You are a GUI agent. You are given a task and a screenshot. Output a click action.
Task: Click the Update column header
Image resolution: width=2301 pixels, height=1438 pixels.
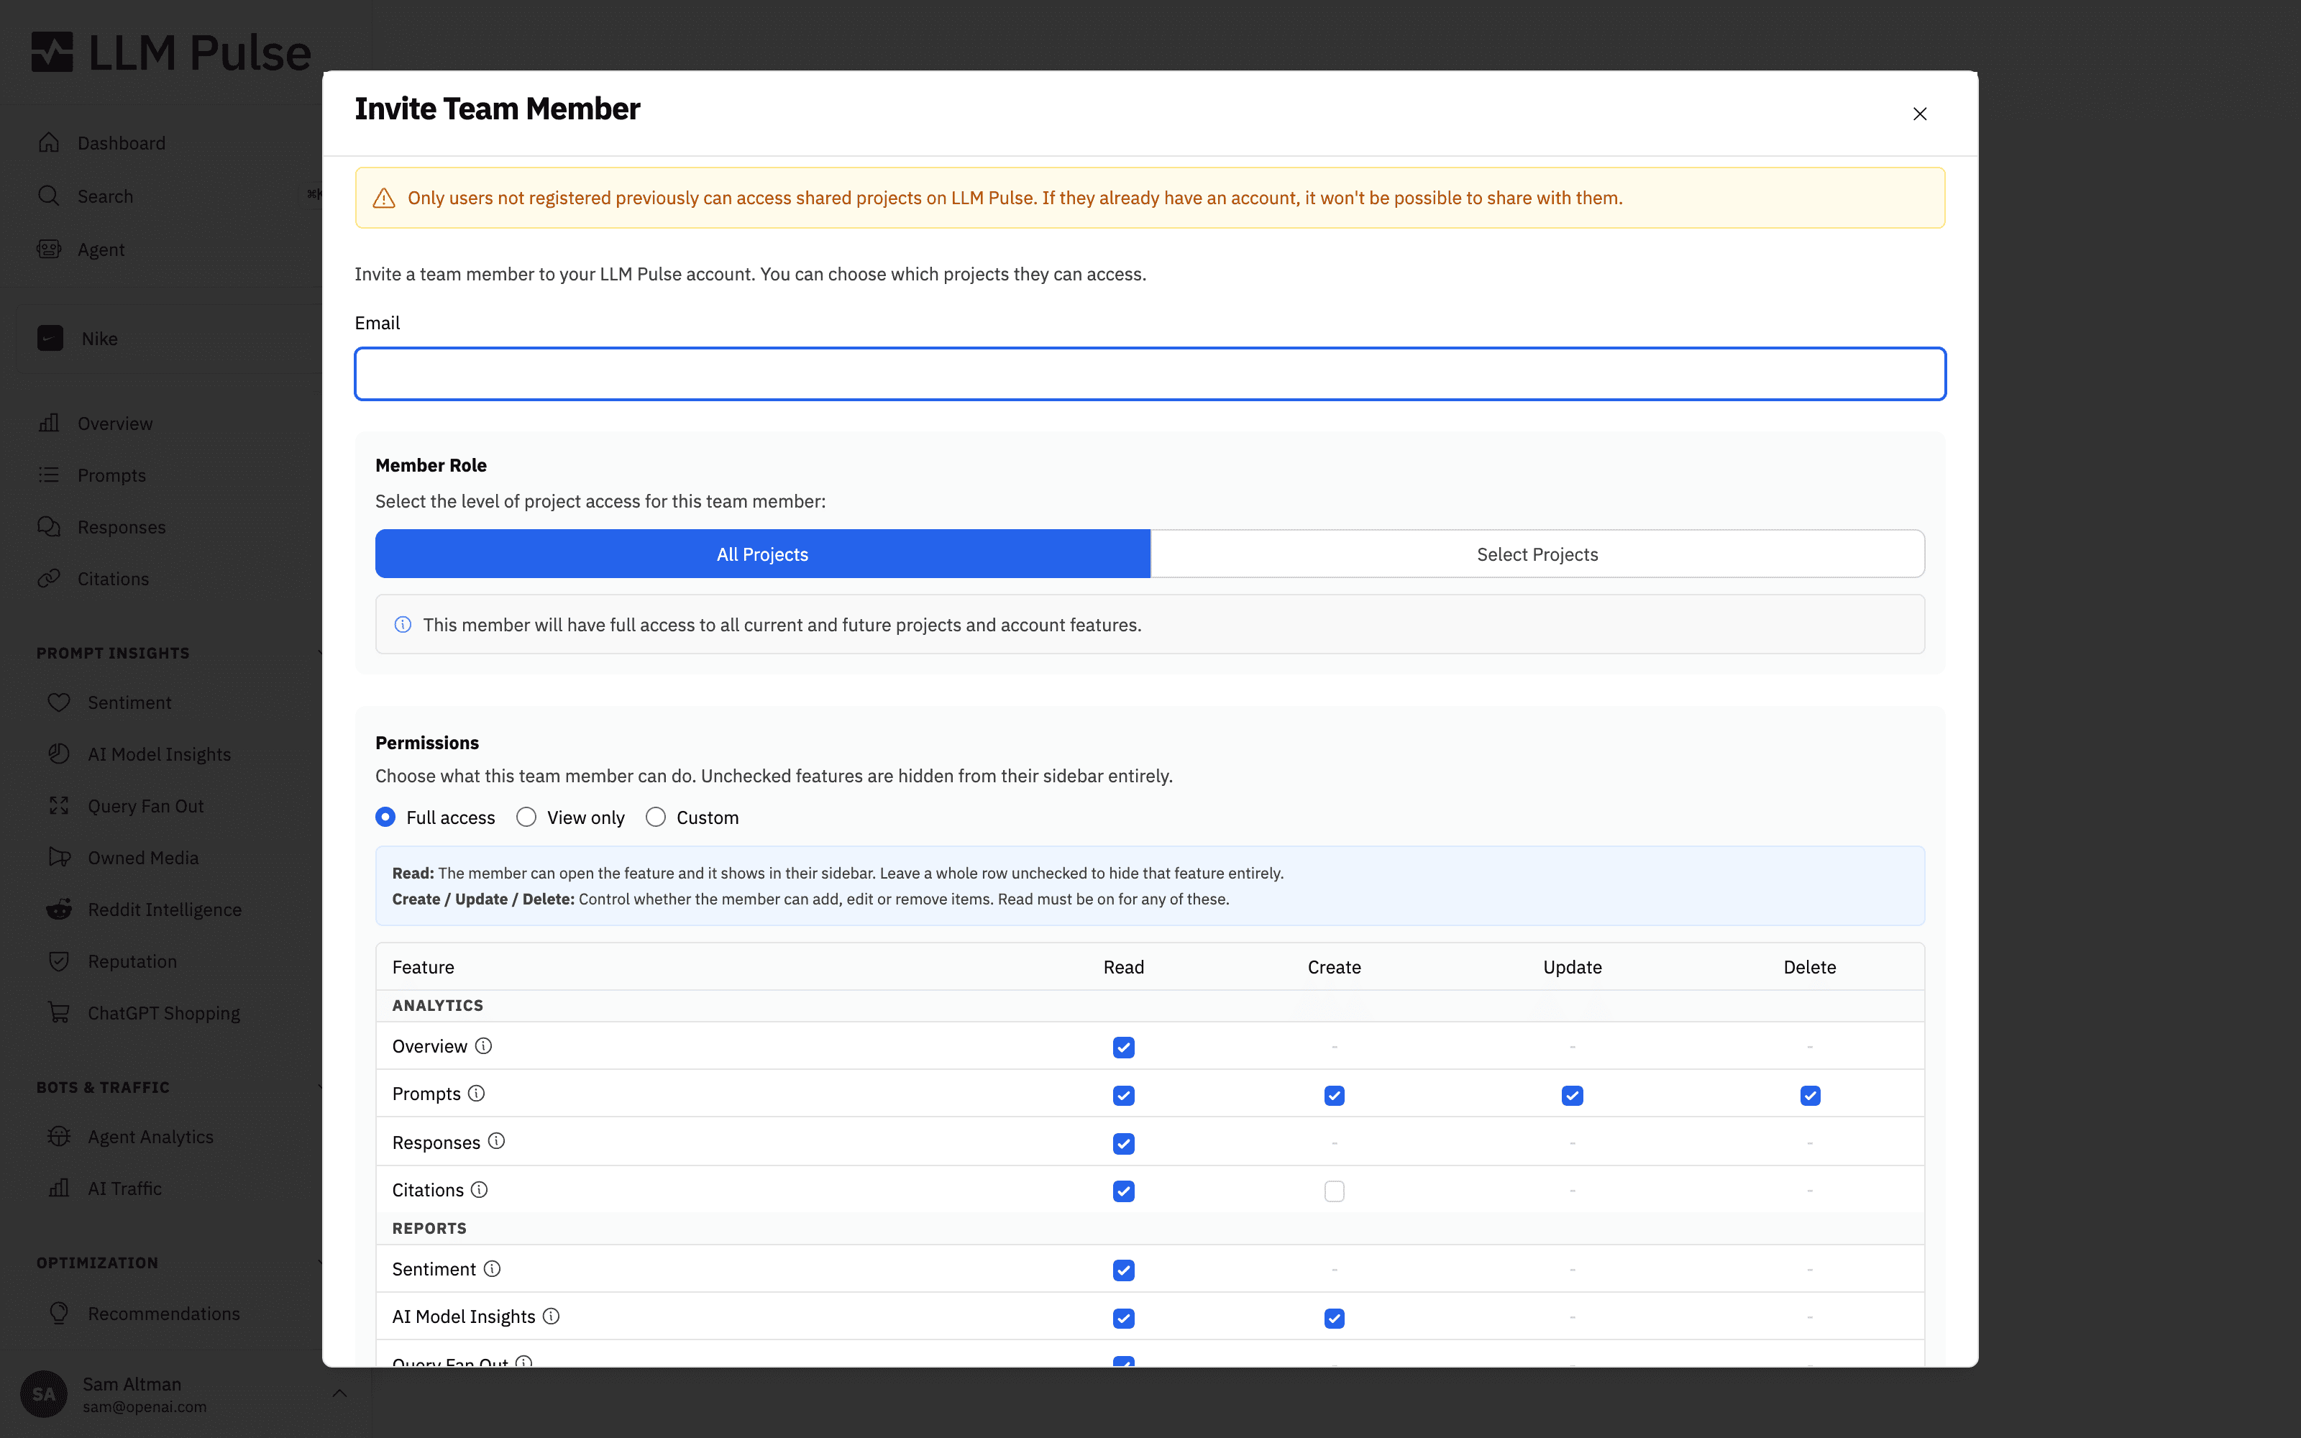pyautogui.click(x=1572, y=966)
